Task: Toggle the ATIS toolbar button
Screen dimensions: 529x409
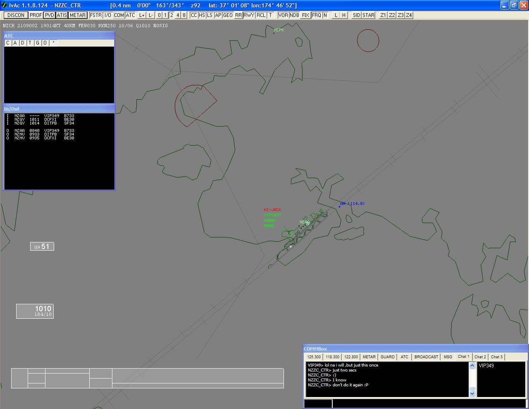Action: click(62, 15)
